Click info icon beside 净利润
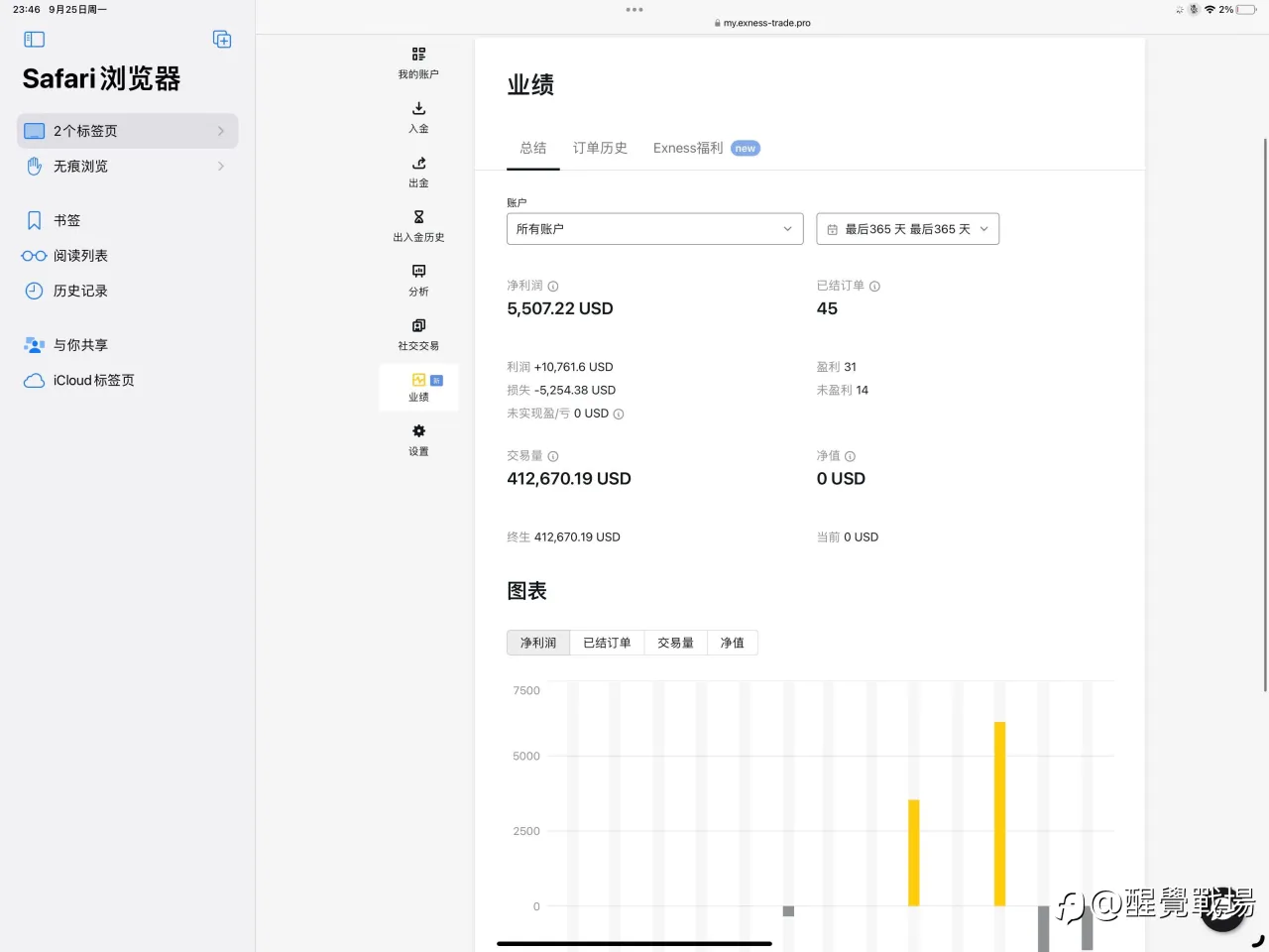The image size is (1269, 952). (553, 287)
